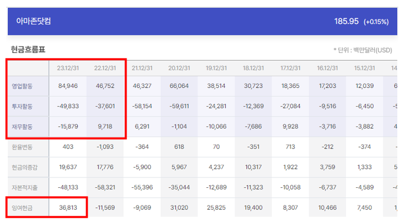Click financing value -1,104
The image size is (403, 224).
(179, 126)
